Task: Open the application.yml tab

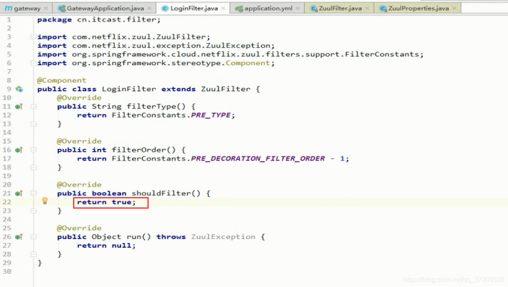Action: click(268, 8)
